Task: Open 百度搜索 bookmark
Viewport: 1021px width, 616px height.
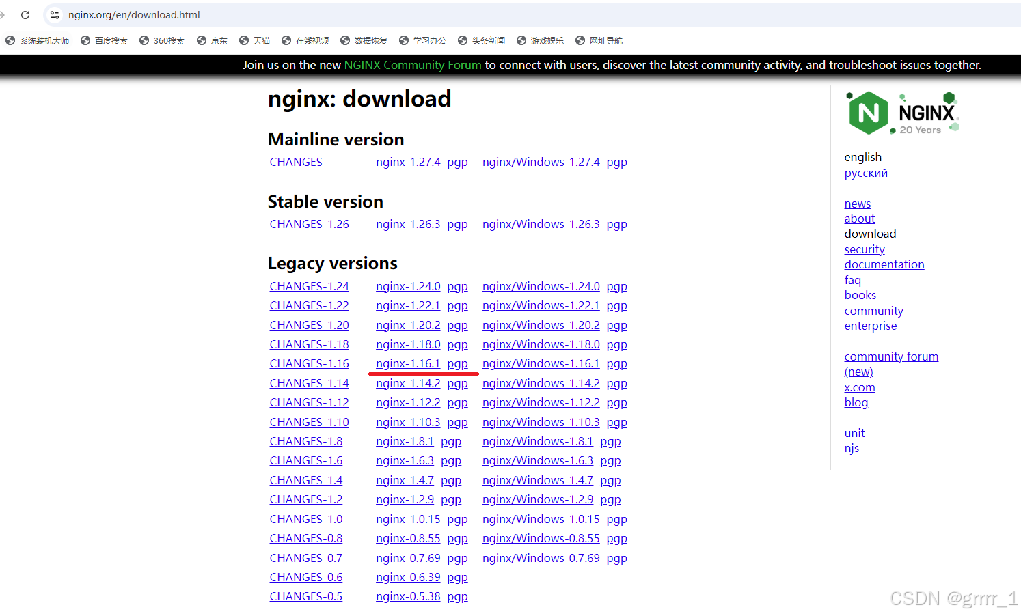Action: point(105,40)
